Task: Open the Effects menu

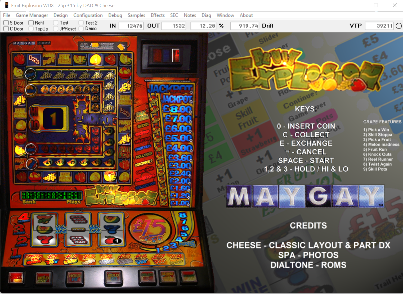Action: [x=158, y=15]
